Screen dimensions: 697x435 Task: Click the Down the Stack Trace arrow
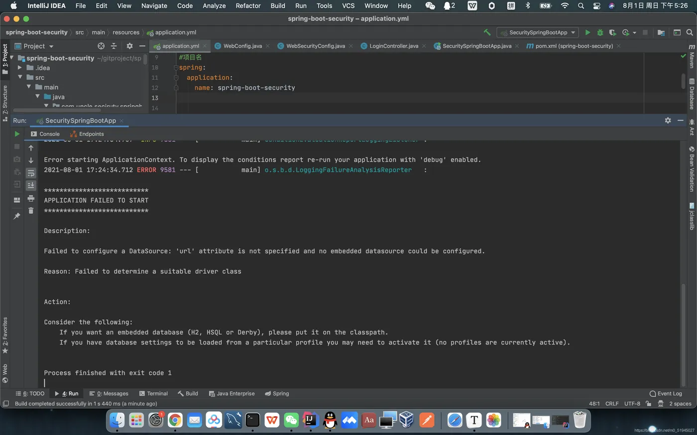31,160
